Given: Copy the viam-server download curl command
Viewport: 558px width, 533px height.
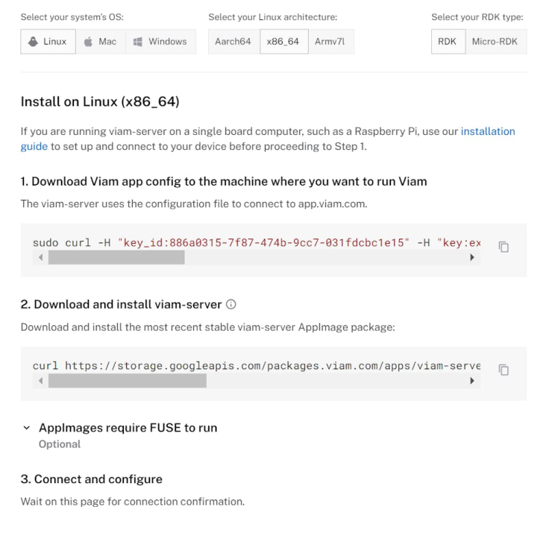Looking at the screenshot, I should pyautogui.click(x=504, y=370).
